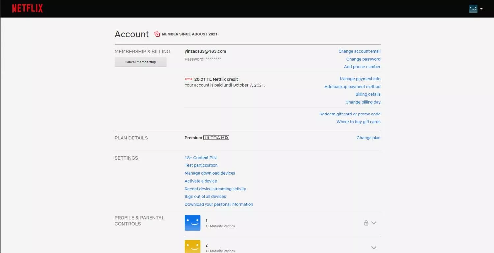Click the Change plan link

[x=369, y=138]
